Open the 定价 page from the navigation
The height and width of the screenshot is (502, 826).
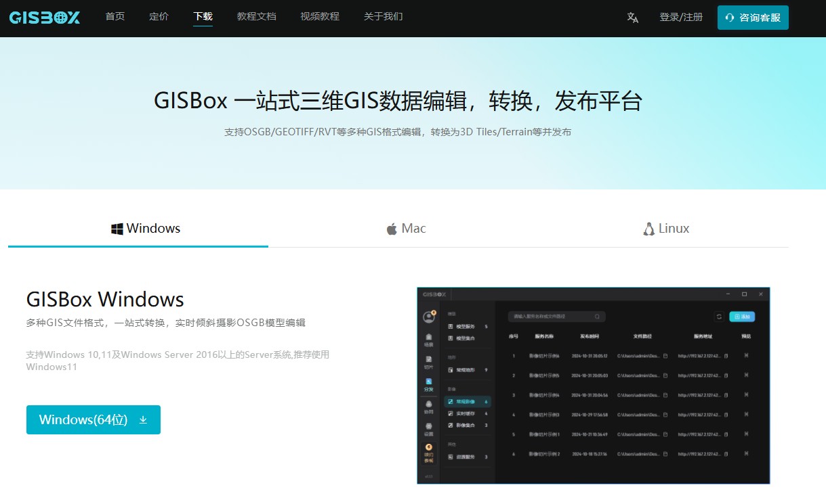[x=159, y=16]
